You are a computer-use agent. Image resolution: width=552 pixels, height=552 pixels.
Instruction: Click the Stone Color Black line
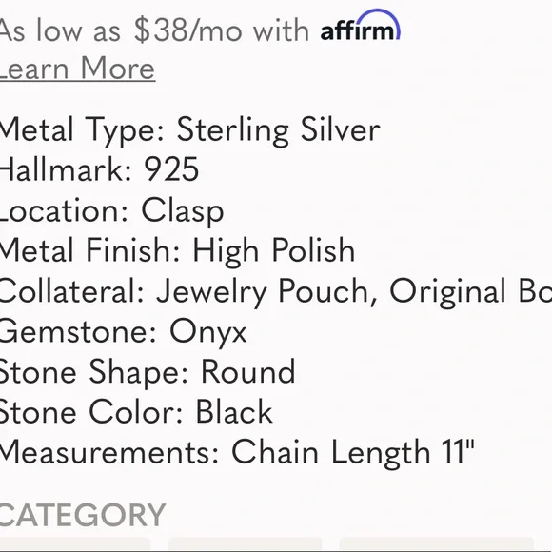[x=136, y=412]
